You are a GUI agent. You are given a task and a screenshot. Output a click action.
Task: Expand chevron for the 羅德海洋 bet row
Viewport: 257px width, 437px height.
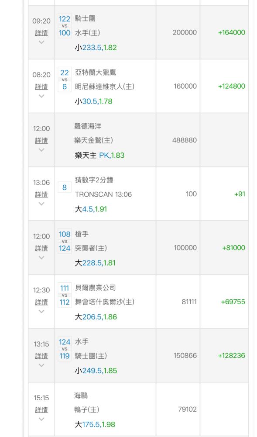point(41,149)
